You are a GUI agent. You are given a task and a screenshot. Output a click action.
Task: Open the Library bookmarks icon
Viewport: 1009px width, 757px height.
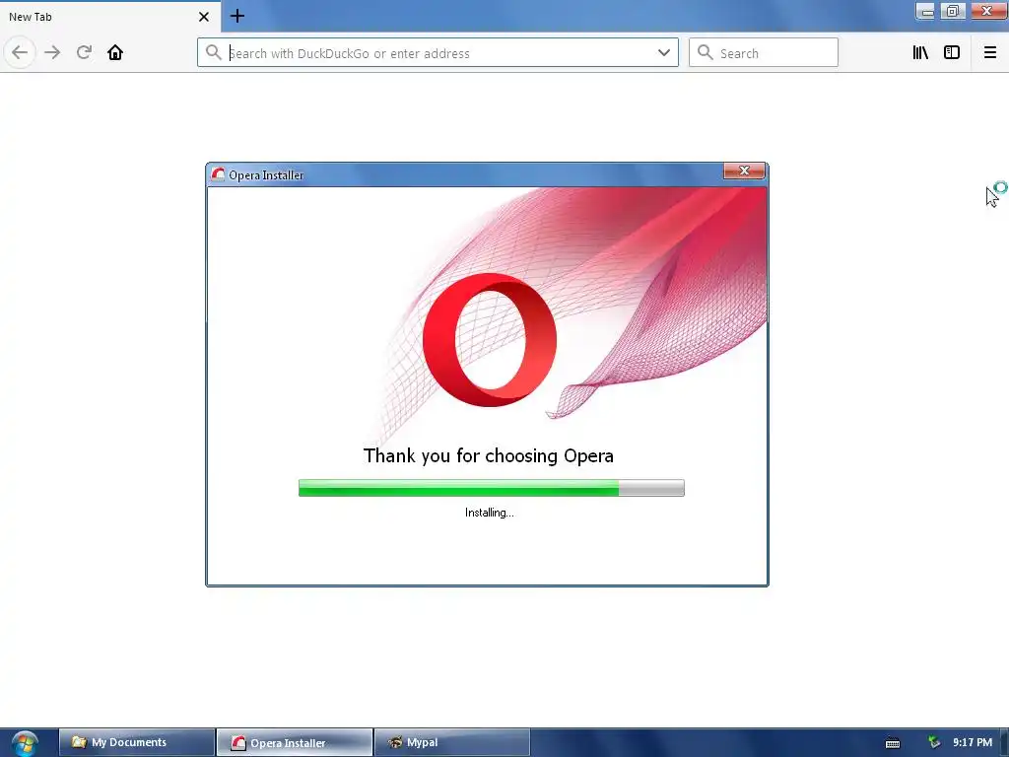point(920,53)
